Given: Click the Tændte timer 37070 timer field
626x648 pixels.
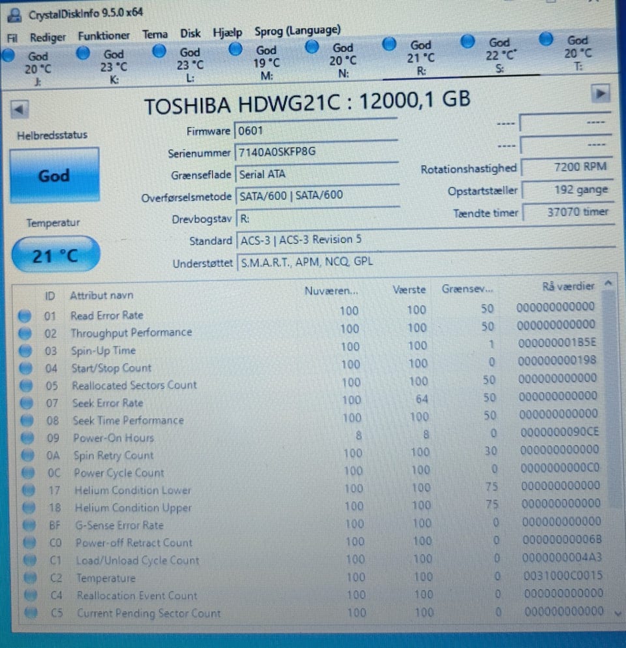Looking at the screenshot, I should 568,212.
